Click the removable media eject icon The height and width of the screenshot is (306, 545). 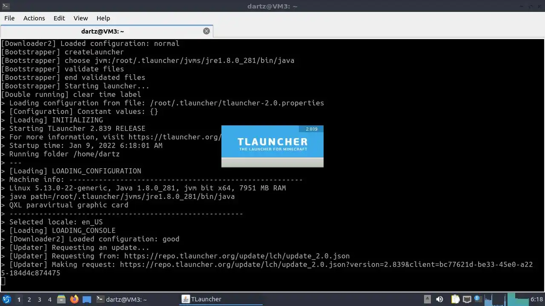point(427,299)
